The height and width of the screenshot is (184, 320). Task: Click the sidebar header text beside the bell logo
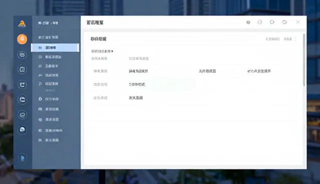[x=48, y=23]
